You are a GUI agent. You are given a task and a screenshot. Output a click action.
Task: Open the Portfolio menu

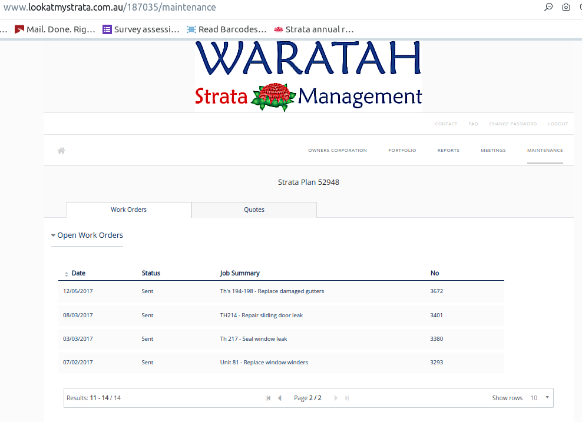coord(402,150)
